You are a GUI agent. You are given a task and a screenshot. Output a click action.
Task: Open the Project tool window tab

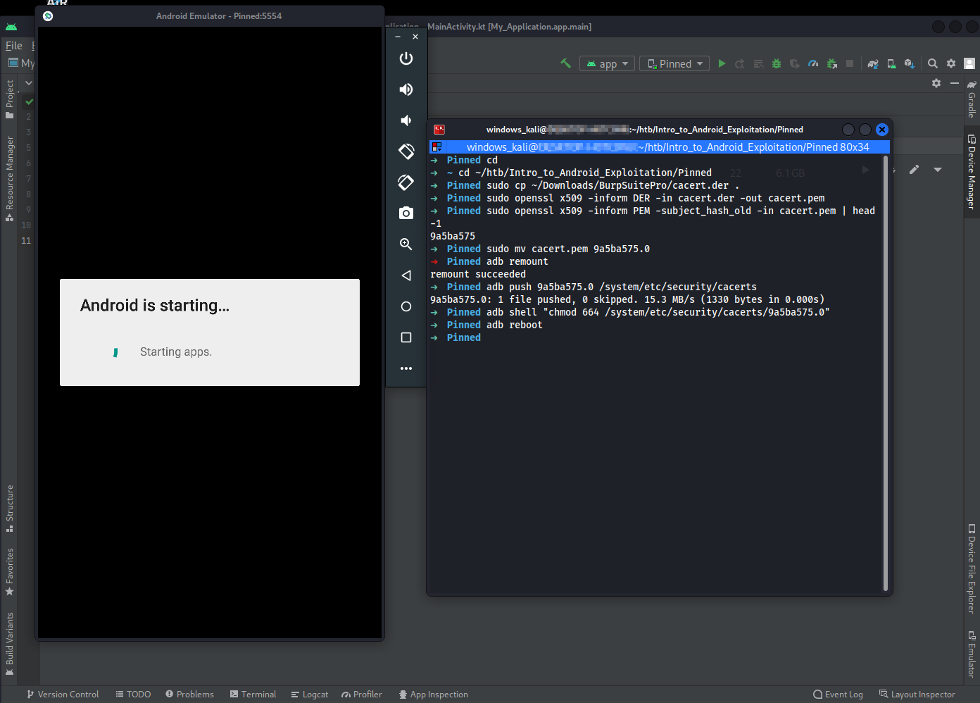(x=10, y=99)
